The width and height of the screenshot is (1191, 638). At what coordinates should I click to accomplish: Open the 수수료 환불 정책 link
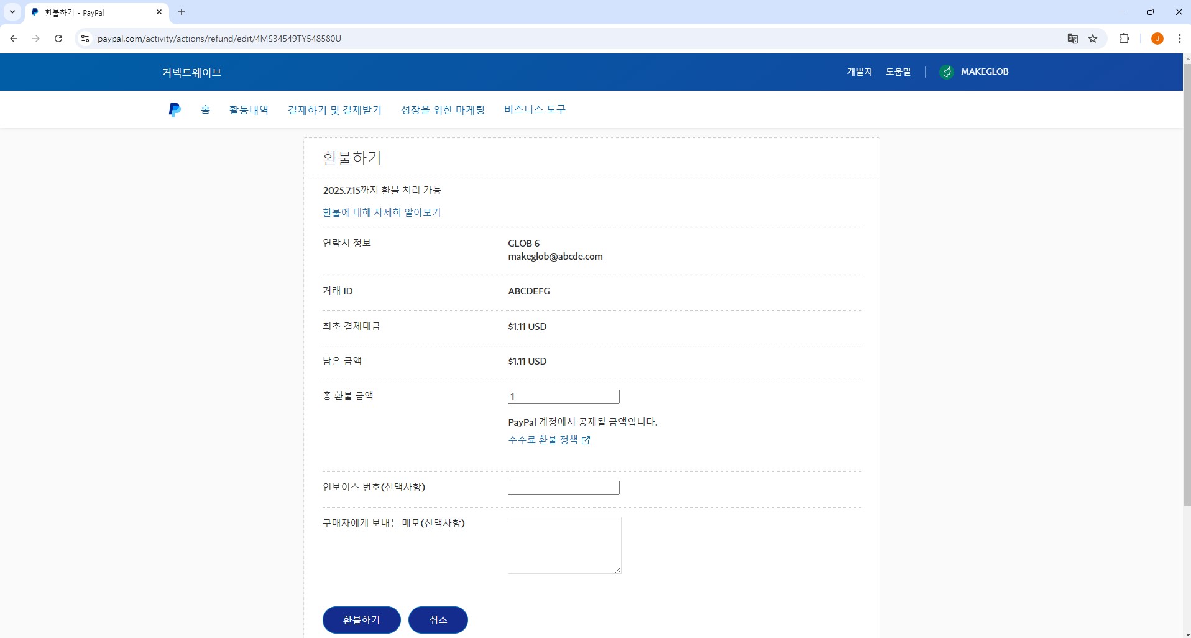point(543,440)
